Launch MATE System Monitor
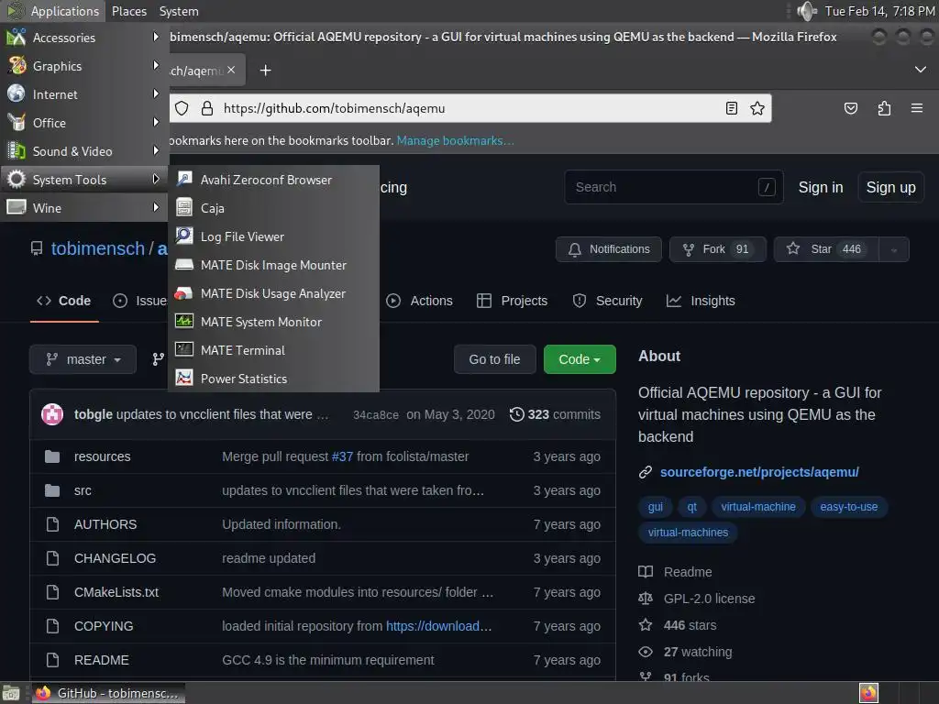 pyautogui.click(x=273, y=322)
